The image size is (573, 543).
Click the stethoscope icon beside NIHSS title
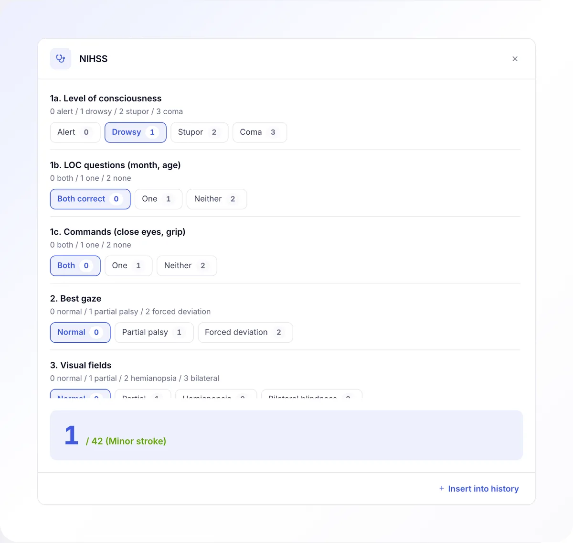[x=61, y=59]
